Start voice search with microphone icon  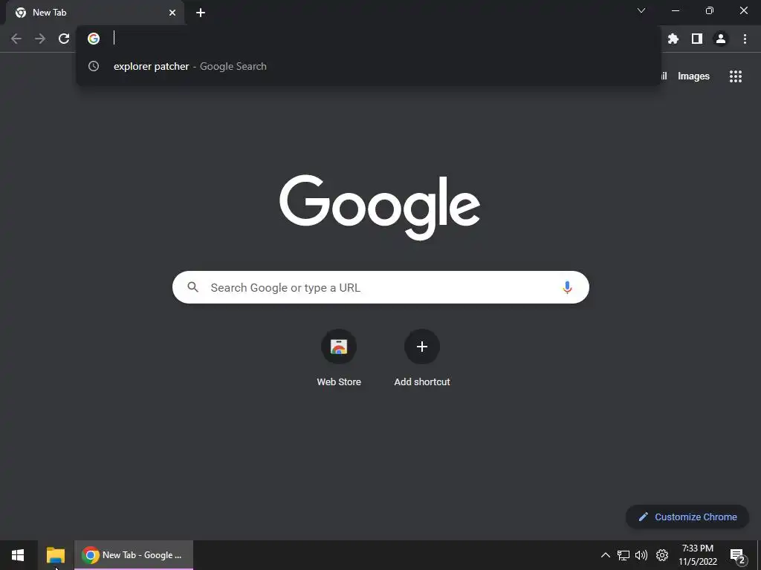pos(567,287)
